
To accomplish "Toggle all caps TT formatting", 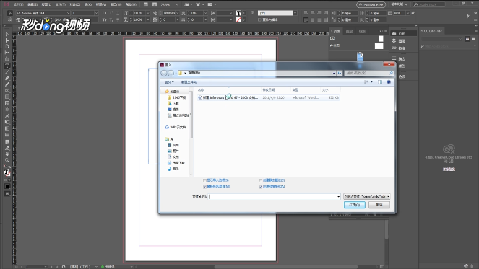I will coord(104,13).
